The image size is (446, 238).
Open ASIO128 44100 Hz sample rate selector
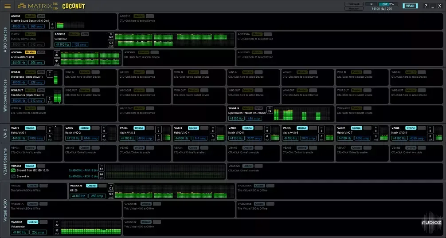(x=63, y=44)
